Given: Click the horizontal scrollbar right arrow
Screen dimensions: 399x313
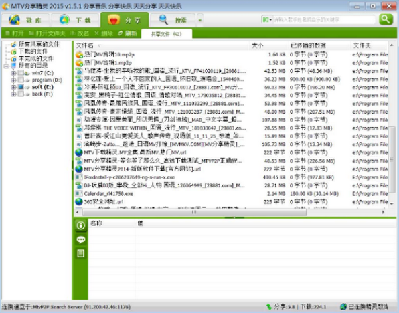Looking at the screenshot, I should (x=383, y=212).
